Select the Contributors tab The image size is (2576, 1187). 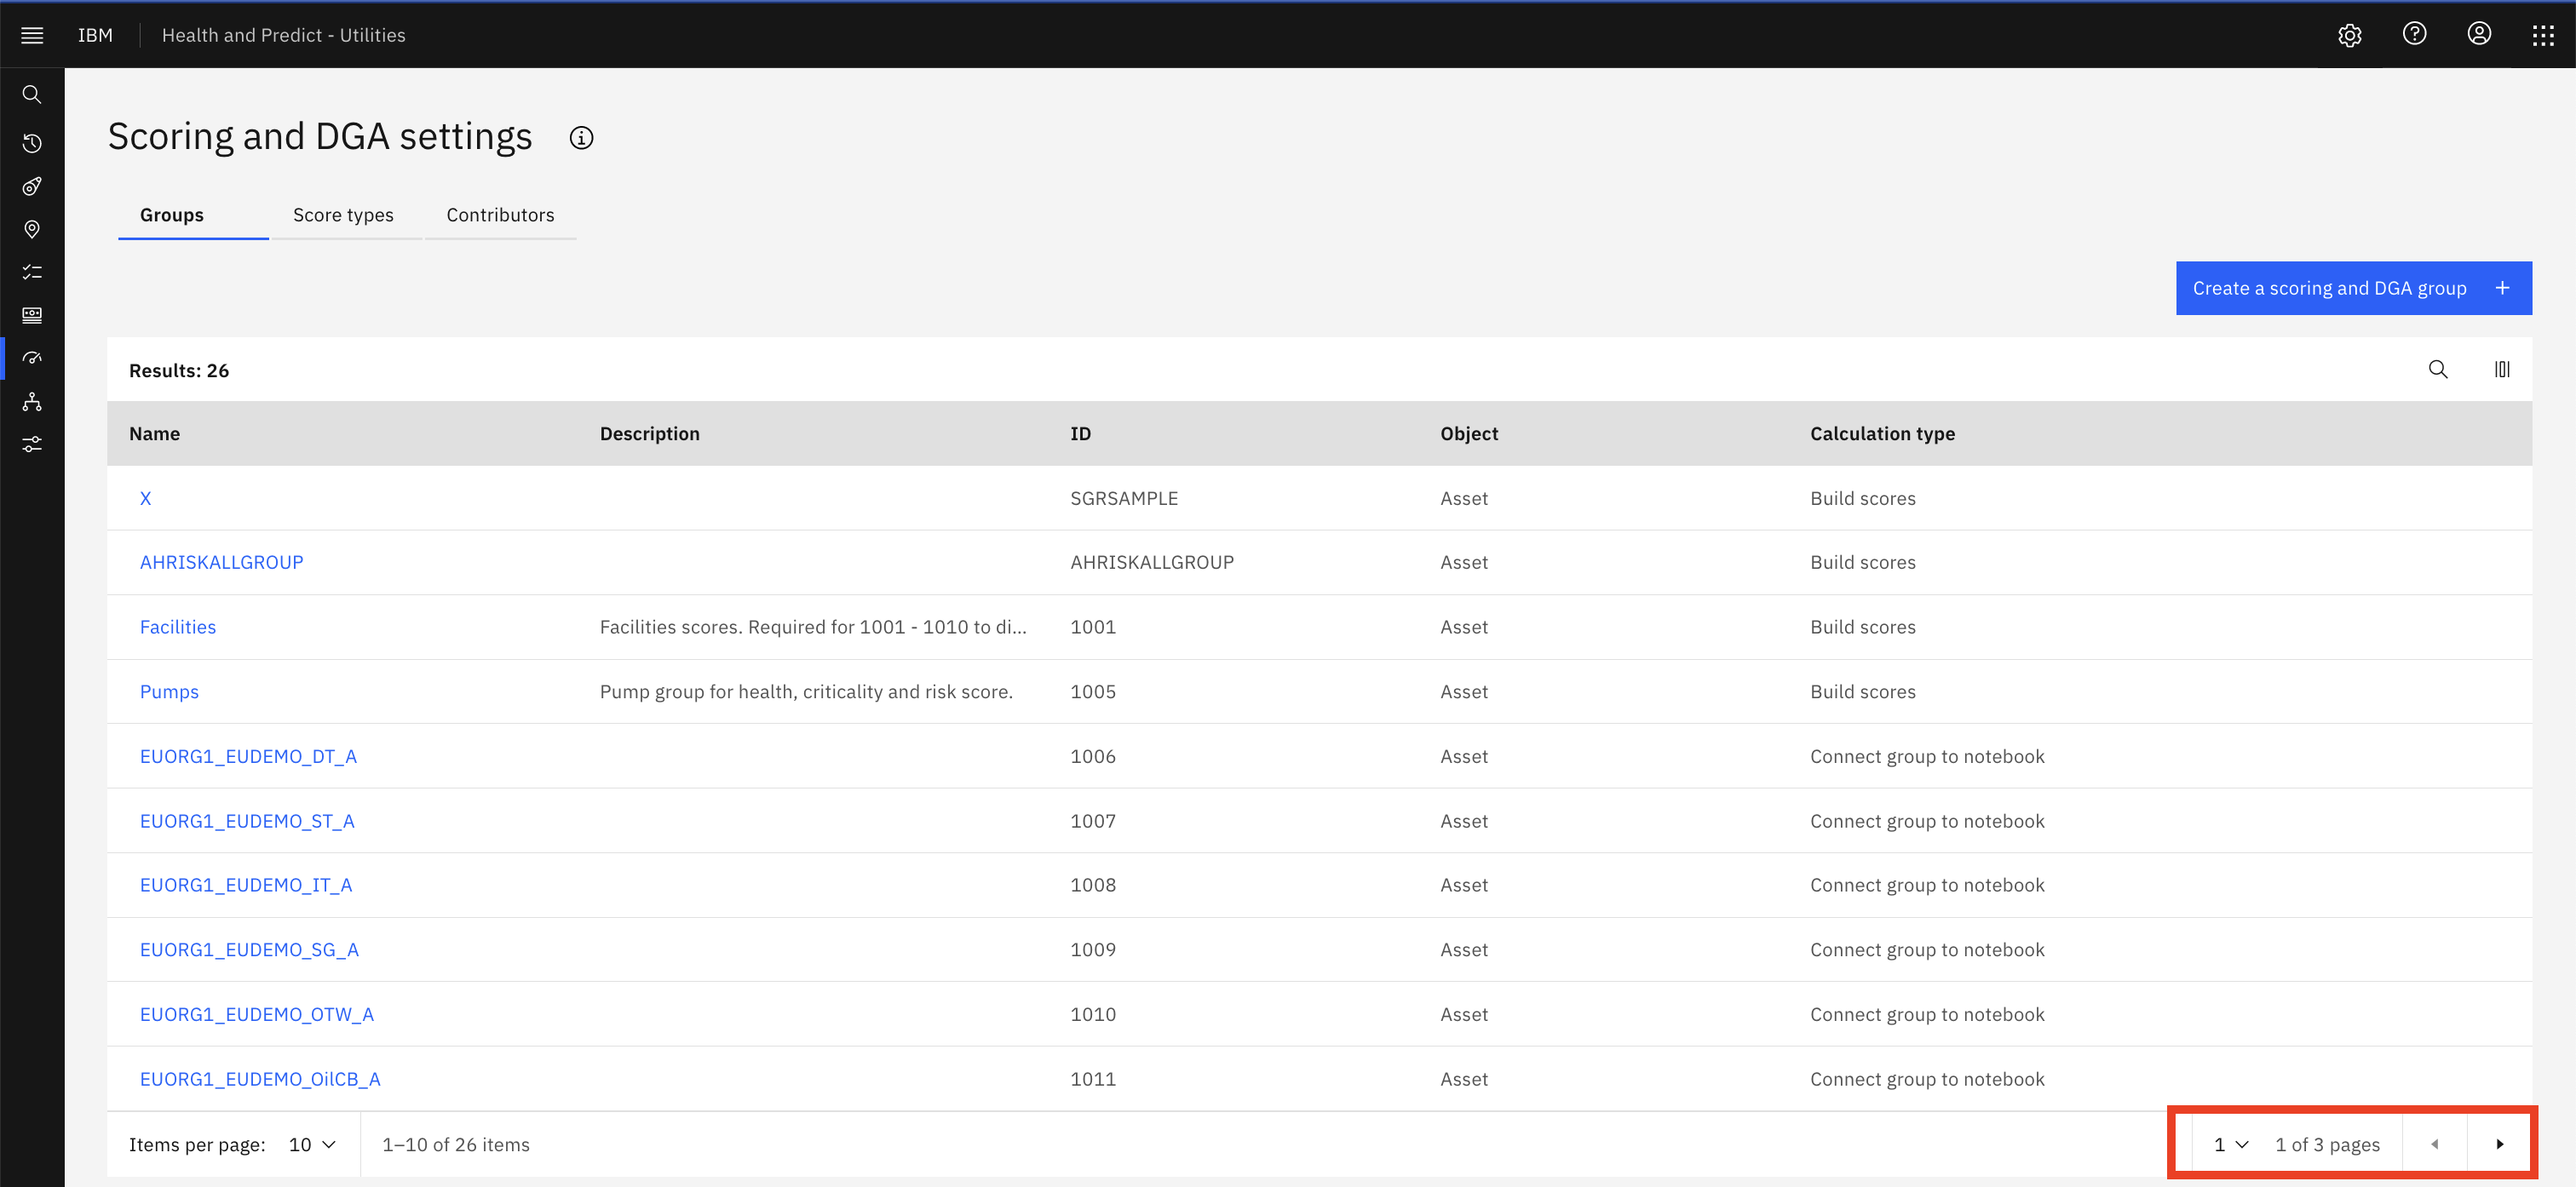click(x=499, y=214)
